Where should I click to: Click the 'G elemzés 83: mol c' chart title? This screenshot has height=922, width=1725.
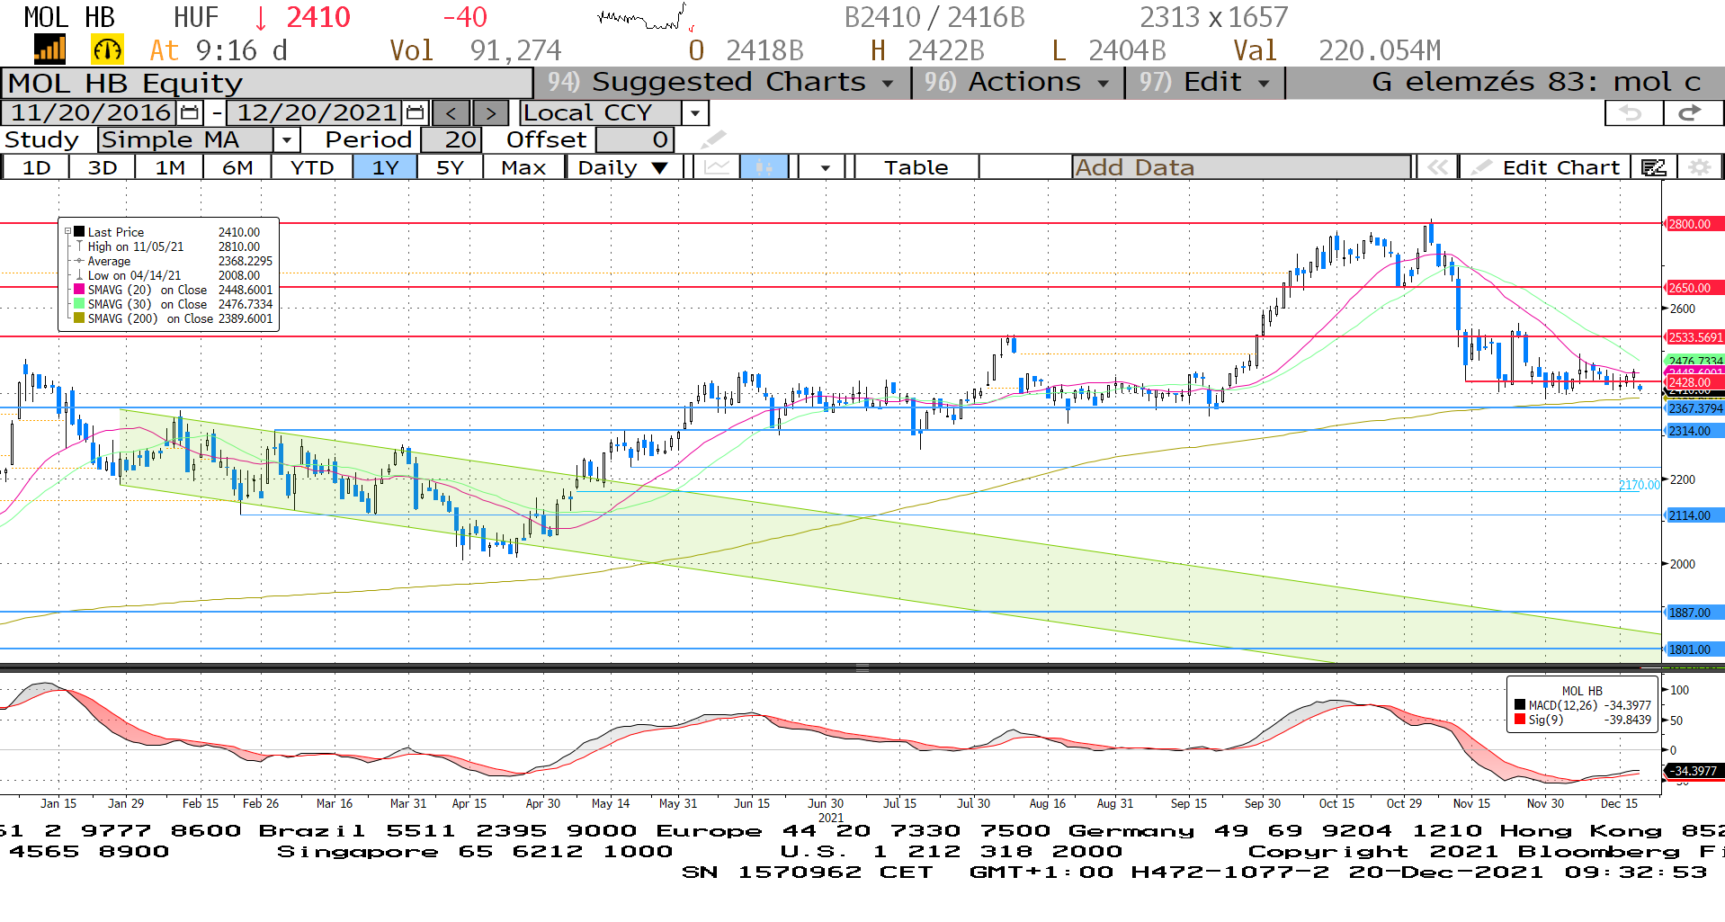1536,82
